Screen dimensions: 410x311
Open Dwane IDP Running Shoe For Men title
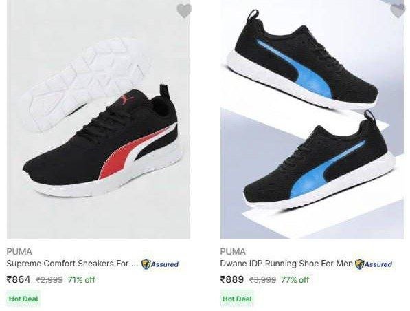pyautogui.click(x=286, y=264)
